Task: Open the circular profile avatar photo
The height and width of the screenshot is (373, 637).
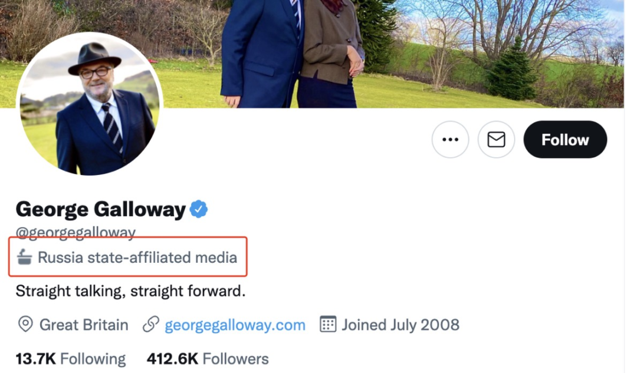Action: click(89, 104)
